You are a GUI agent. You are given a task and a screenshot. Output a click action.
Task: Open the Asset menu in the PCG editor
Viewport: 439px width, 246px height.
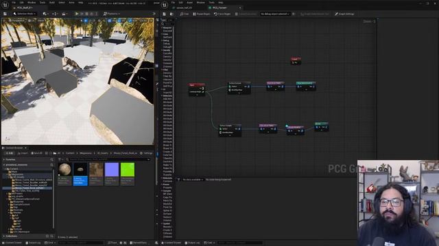(x=189, y=3)
